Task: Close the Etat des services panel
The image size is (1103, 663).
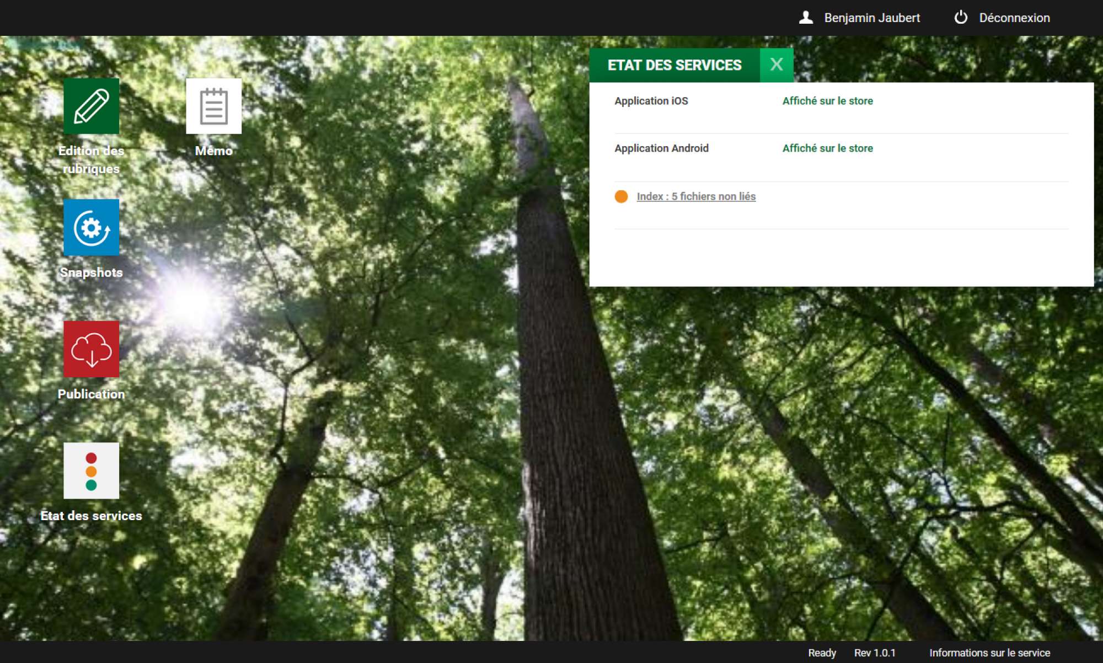Action: click(776, 65)
